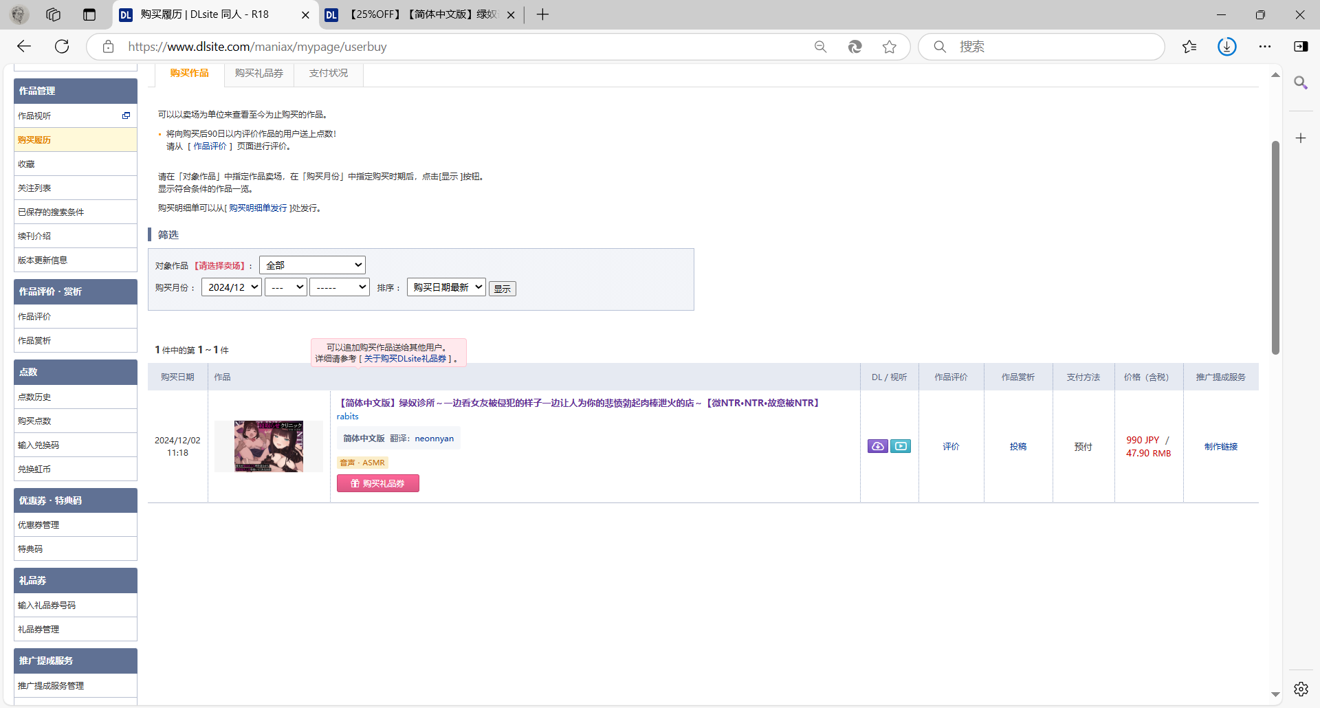The width and height of the screenshot is (1320, 708).
Task: Open the workspaces icon
Action: [x=54, y=14]
